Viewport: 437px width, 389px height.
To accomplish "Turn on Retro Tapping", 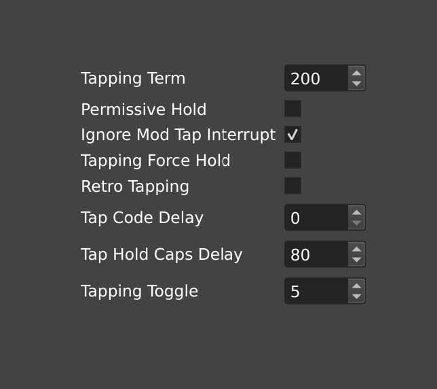I will click(292, 186).
